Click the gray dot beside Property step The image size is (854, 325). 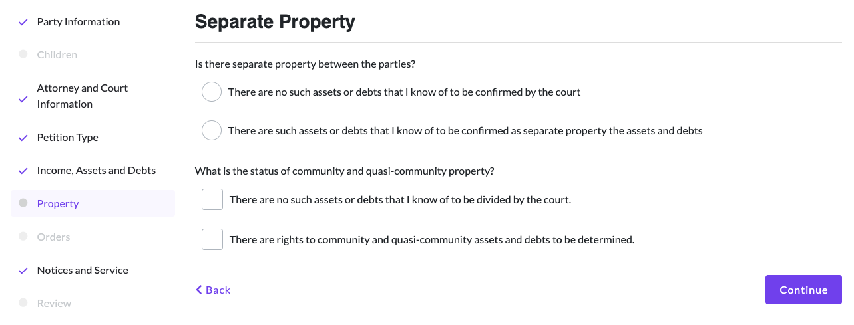tap(23, 203)
